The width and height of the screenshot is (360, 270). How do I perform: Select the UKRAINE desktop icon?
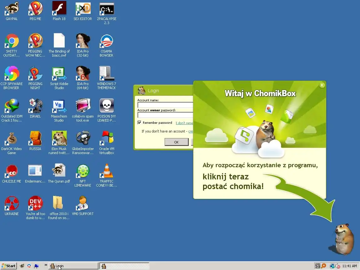point(12,206)
